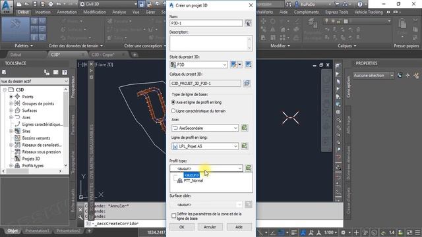Screen dimensions: 422x237
Task: Open layer selection icon next to Calque field
Action: (247, 84)
